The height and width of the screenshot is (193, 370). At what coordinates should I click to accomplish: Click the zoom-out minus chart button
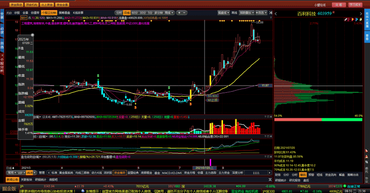(184, 13)
